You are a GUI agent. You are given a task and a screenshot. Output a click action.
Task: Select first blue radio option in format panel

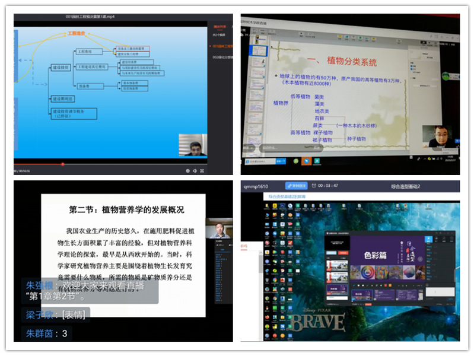coord(412,66)
